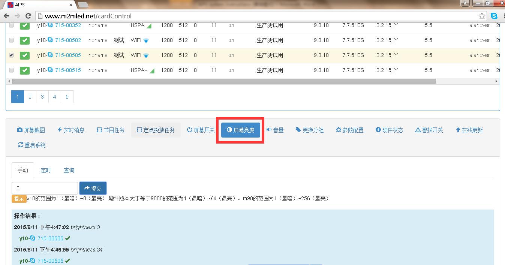Click the Skype extension icon in browser toolbar
Screen dimensions: 505x265
(494, 16)
